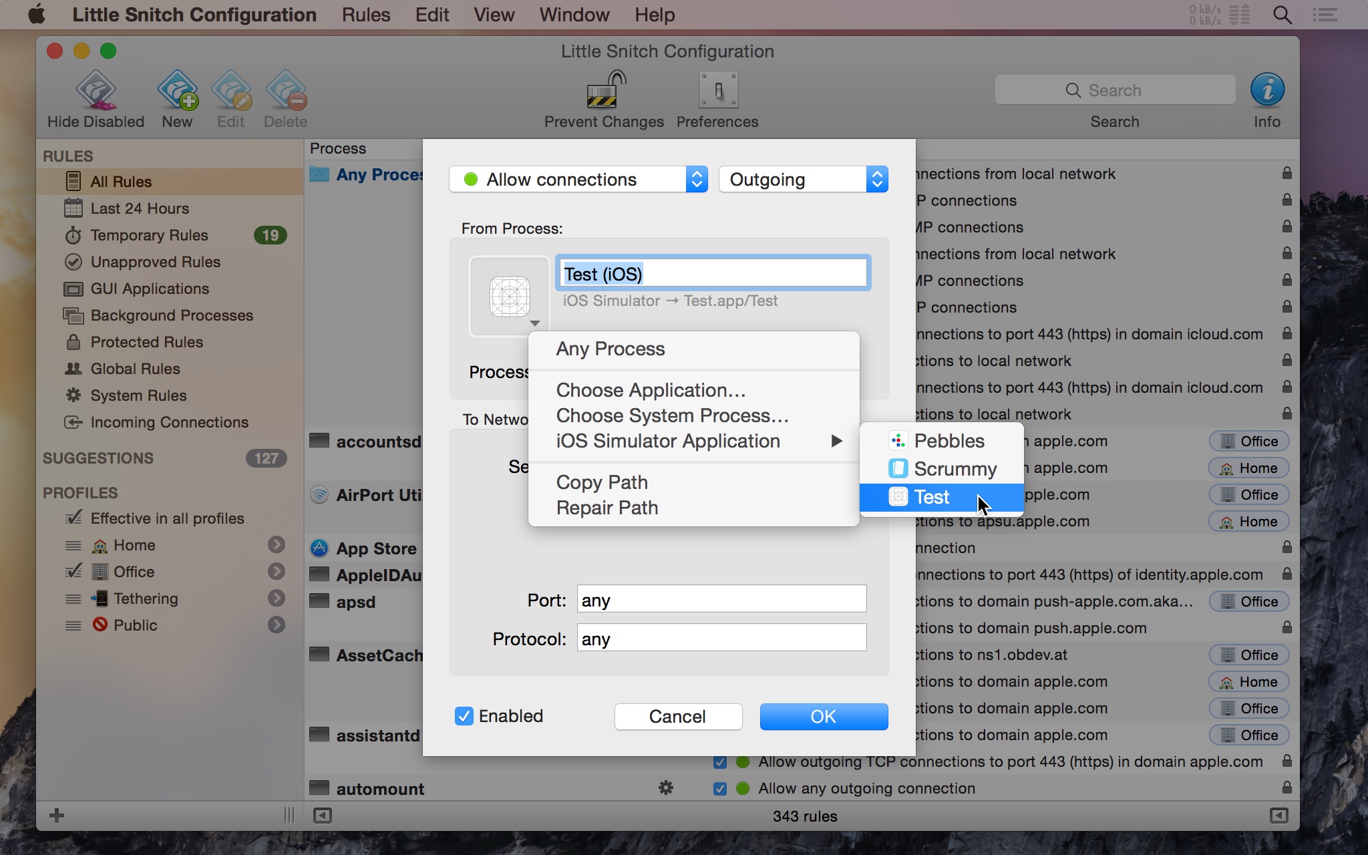Open the Window menu
The height and width of the screenshot is (855, 1368).
(574, 15)
